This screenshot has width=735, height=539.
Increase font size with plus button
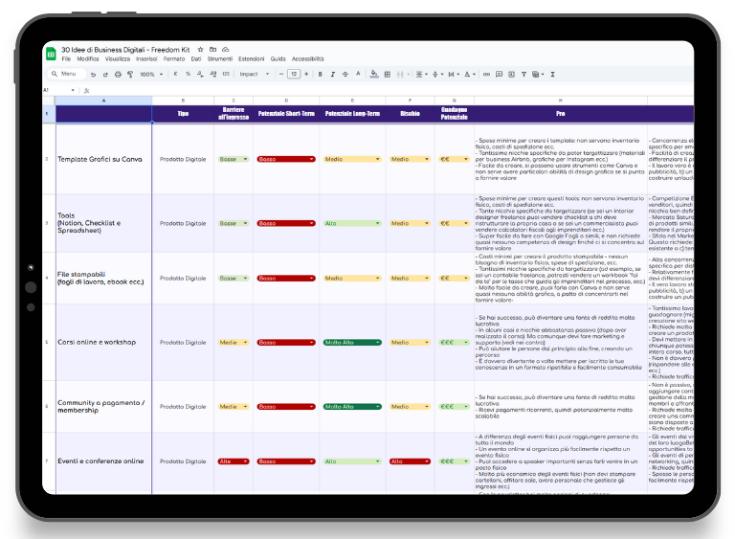306,74
